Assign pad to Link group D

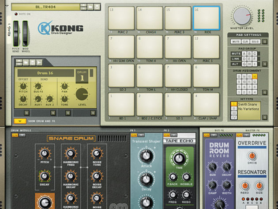click(244, 59)
